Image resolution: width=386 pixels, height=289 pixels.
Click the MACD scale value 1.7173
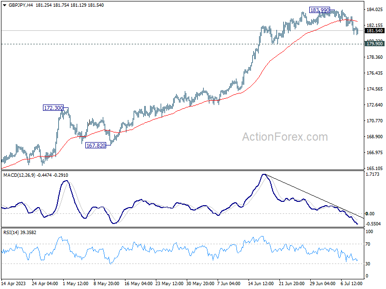[372, 174]
